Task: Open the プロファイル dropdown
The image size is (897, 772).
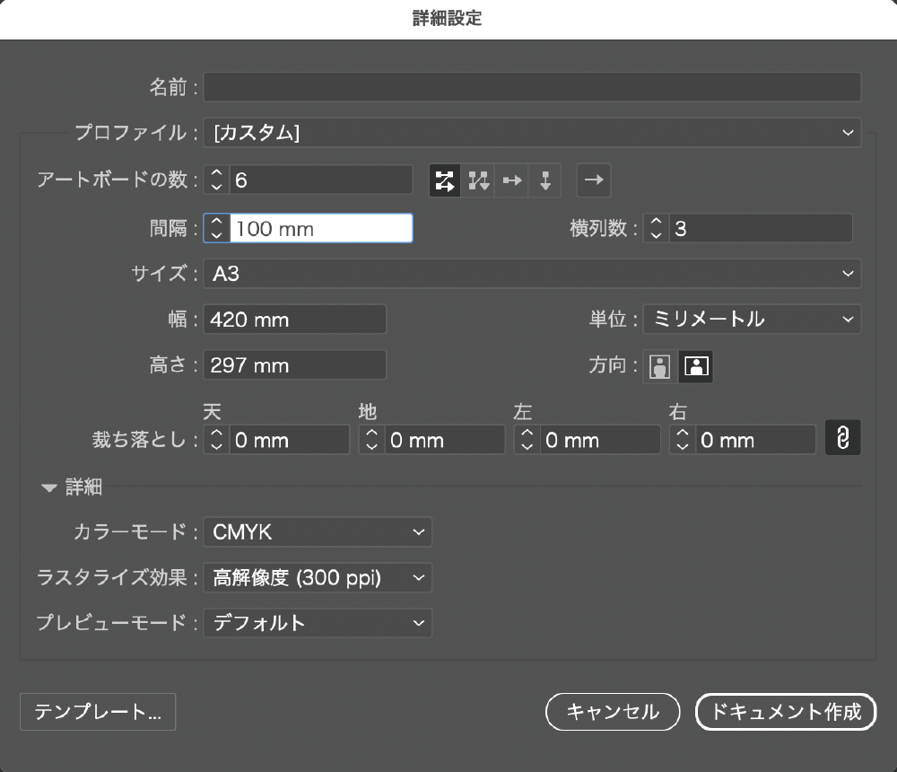Action: coord(532,133)
